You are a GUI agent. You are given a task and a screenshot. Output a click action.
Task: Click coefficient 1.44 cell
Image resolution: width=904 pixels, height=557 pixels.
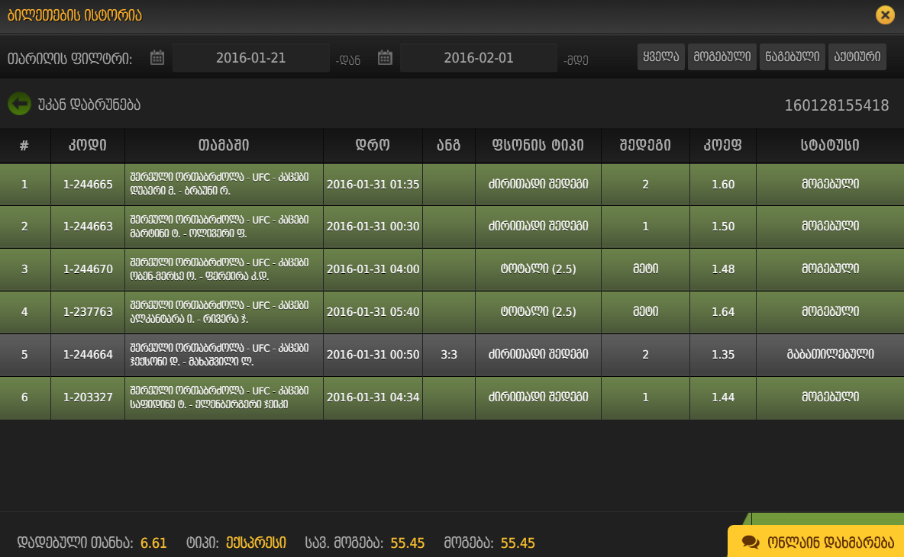tap(722, 397)
